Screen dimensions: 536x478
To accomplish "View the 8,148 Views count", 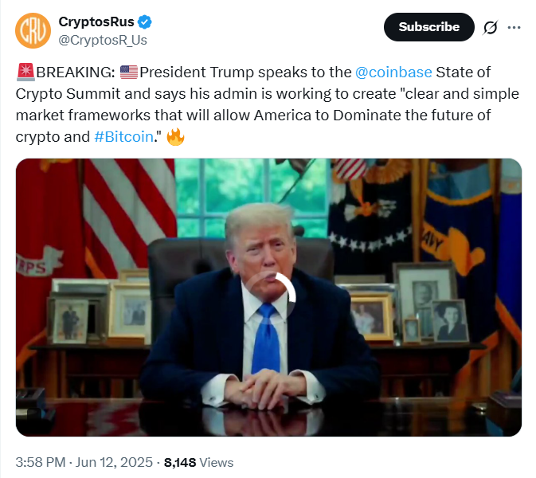I will 198,461.
